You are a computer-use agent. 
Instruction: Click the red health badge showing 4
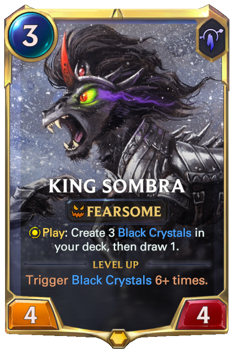tap(203, 316)
